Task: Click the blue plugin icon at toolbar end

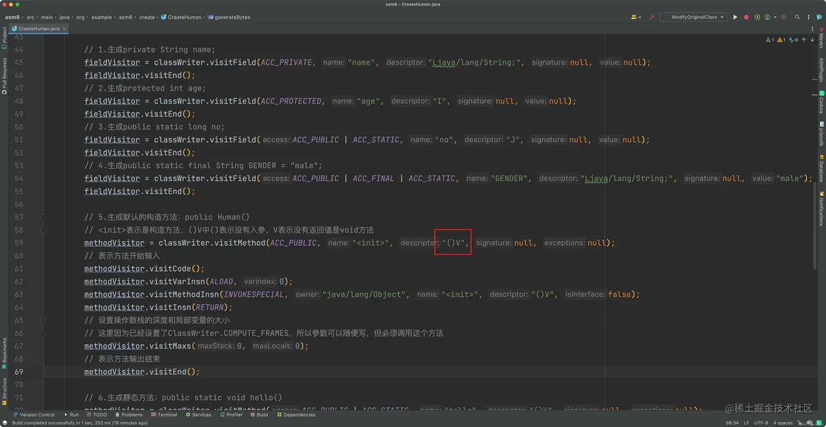Action: [x=819, y=17]
